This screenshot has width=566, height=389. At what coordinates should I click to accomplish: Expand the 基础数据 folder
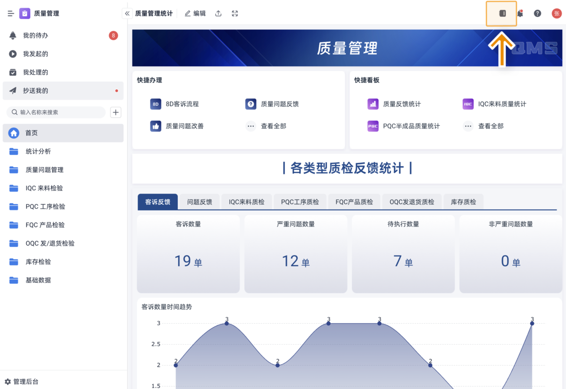coord(38,280)
